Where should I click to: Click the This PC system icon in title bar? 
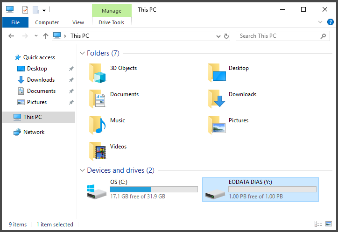(x=10, y=9)
